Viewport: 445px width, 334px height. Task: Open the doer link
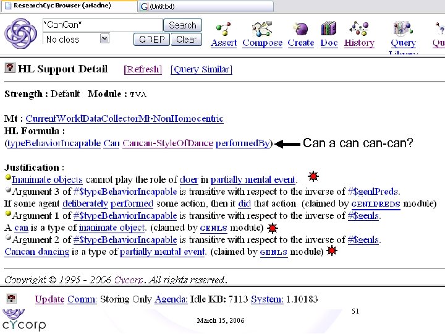pos(189,179)
